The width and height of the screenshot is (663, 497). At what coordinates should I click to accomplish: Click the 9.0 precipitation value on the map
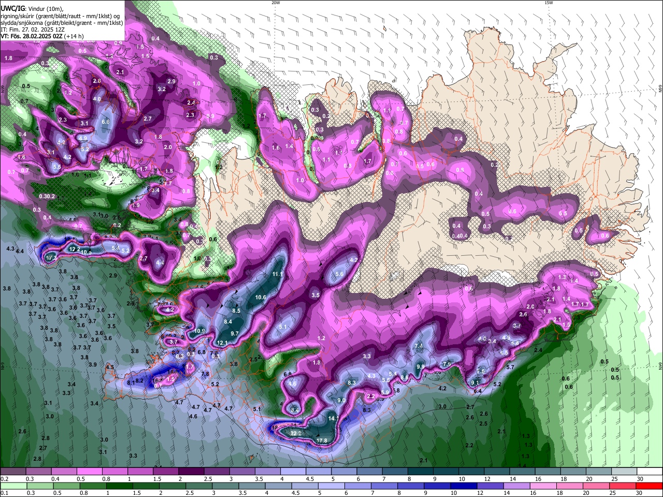pyautogui.click(x=341, y=401)
